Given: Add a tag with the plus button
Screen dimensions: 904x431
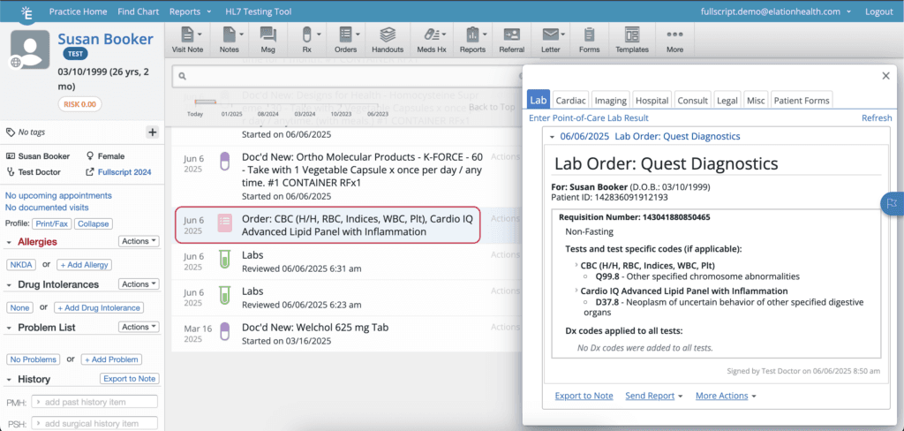Looking at the screenshot, I should [152, 132].
